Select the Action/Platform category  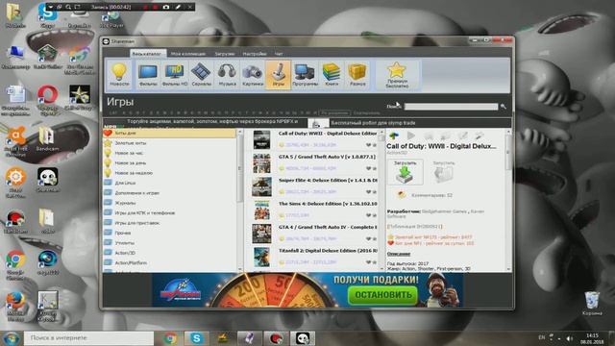(x=169, y=262)
